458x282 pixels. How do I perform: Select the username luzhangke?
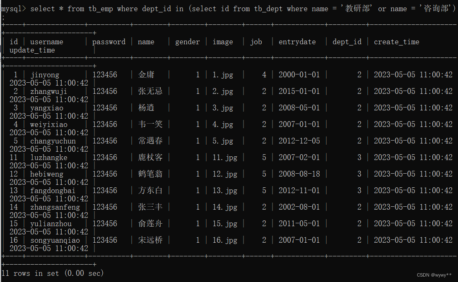click(x=49, y=158)
